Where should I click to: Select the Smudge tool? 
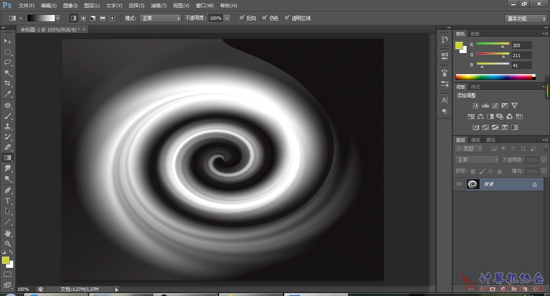point(8,168)
